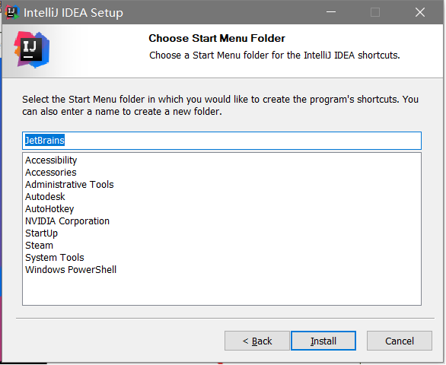Choose Administrative Tools folder
446x365 pixels.
click(69, 185)
